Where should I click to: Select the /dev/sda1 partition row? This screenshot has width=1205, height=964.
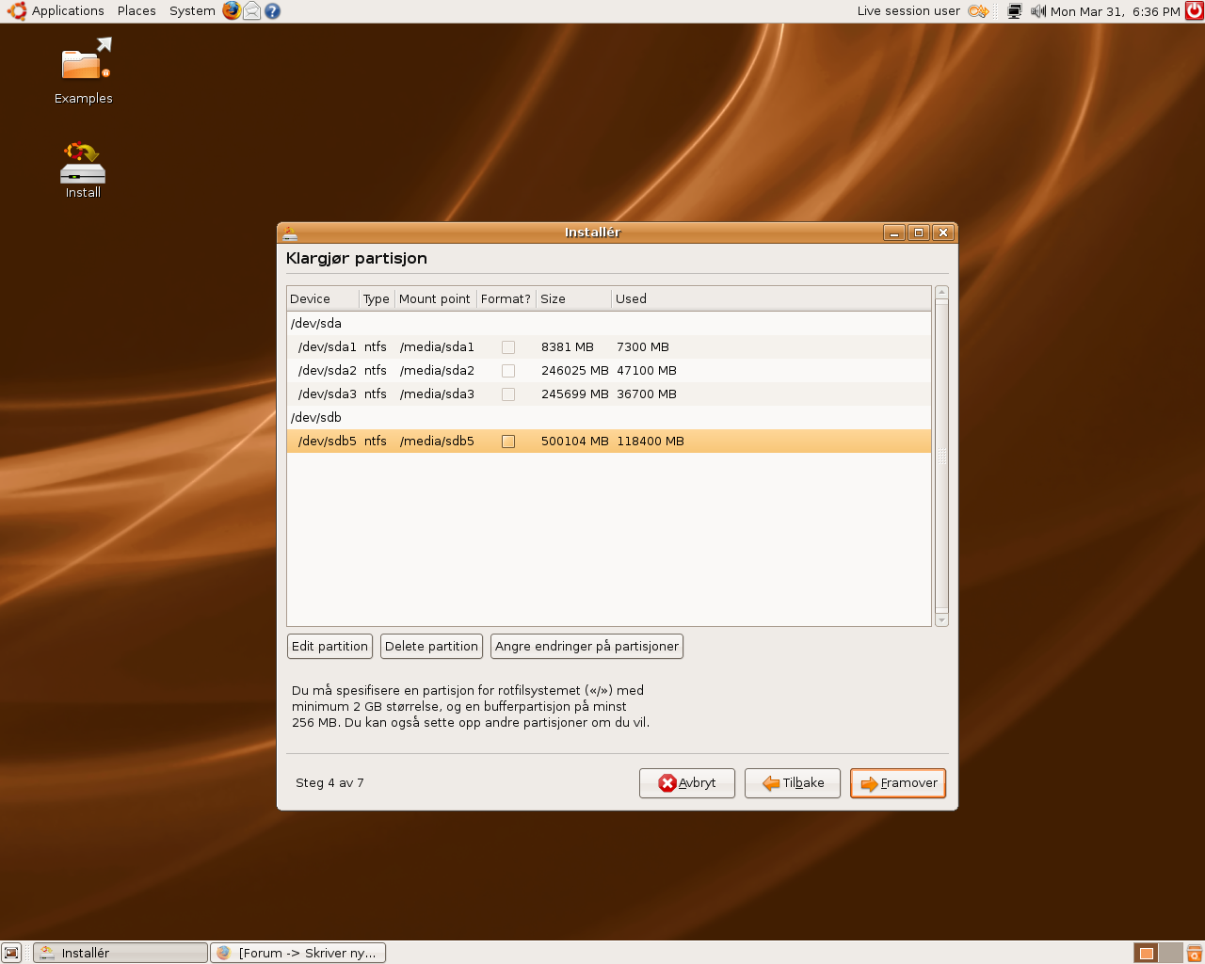click(609, 347)
